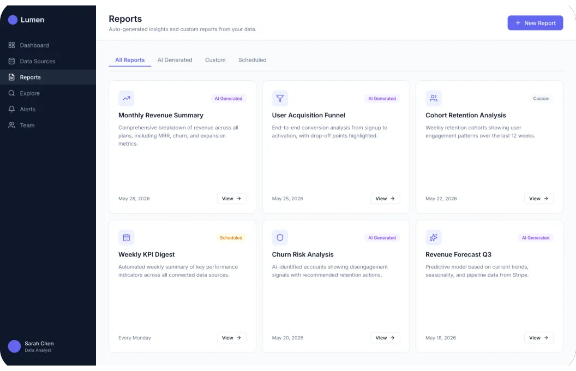
Task: View the Cohort Retention Analysis report
Action: click(538, 199)
